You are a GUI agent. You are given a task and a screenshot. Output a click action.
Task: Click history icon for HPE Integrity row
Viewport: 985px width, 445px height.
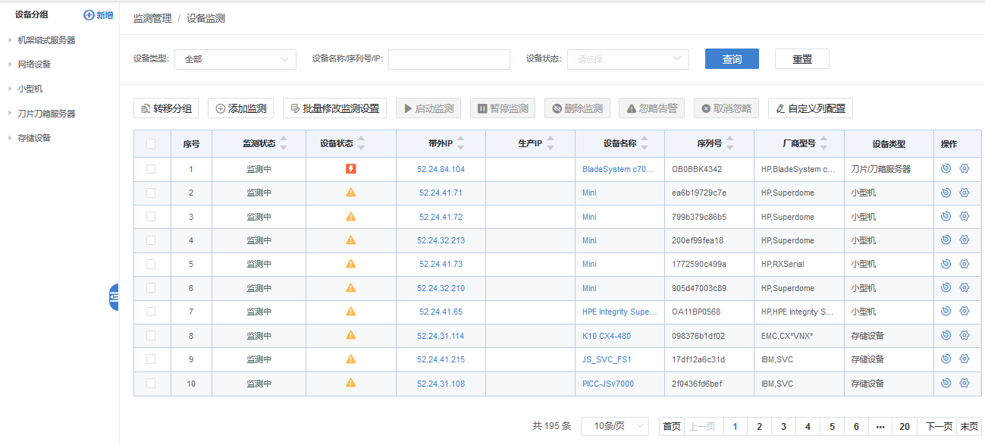(x=946, y=311)
